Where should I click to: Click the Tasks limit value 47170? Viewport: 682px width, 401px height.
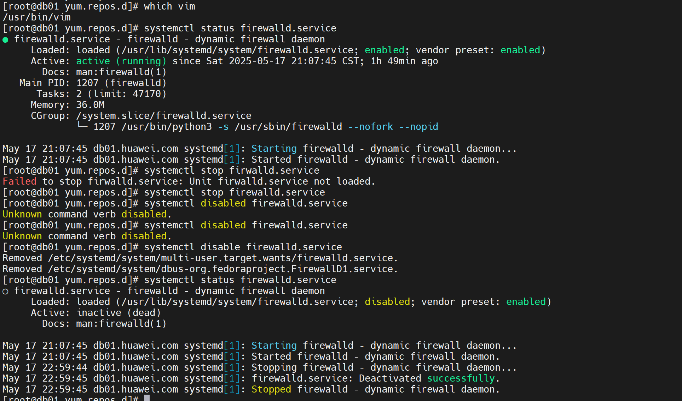pyautogui.click(x=147, y=94)
